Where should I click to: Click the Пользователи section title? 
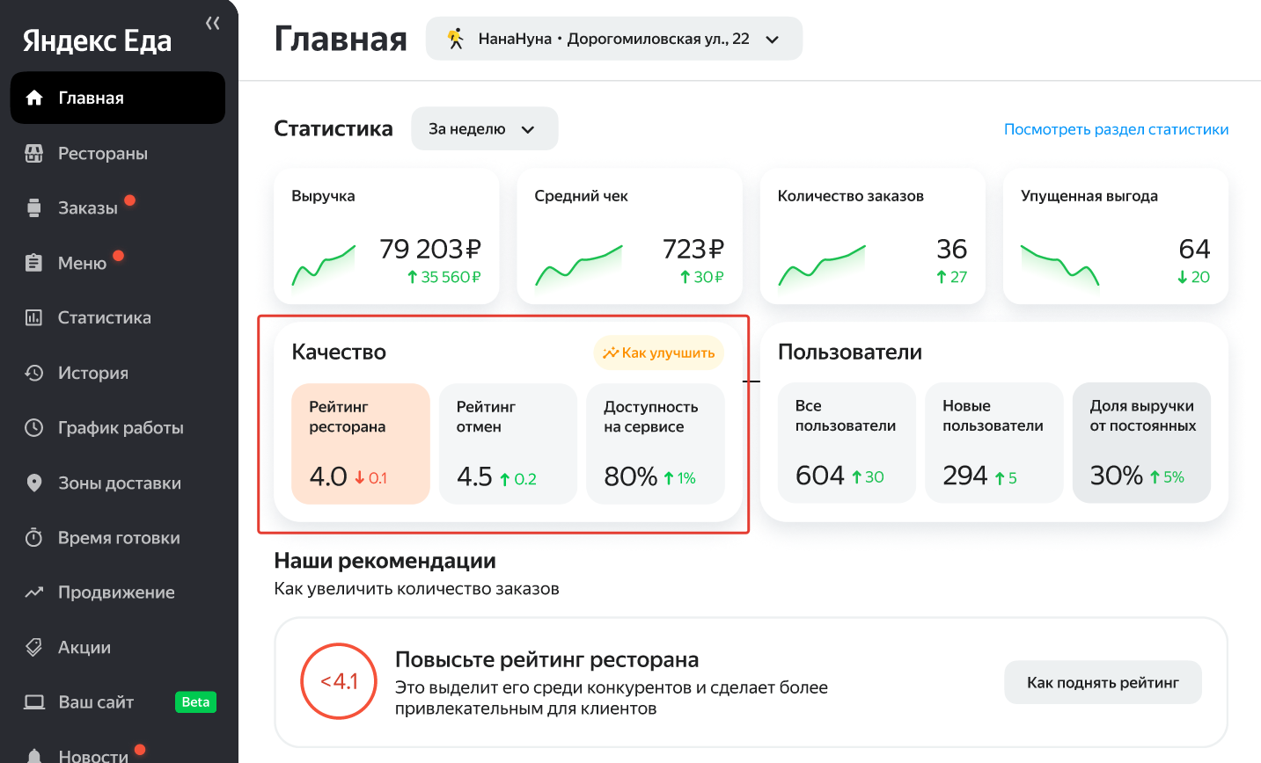(x=850, y=352)
